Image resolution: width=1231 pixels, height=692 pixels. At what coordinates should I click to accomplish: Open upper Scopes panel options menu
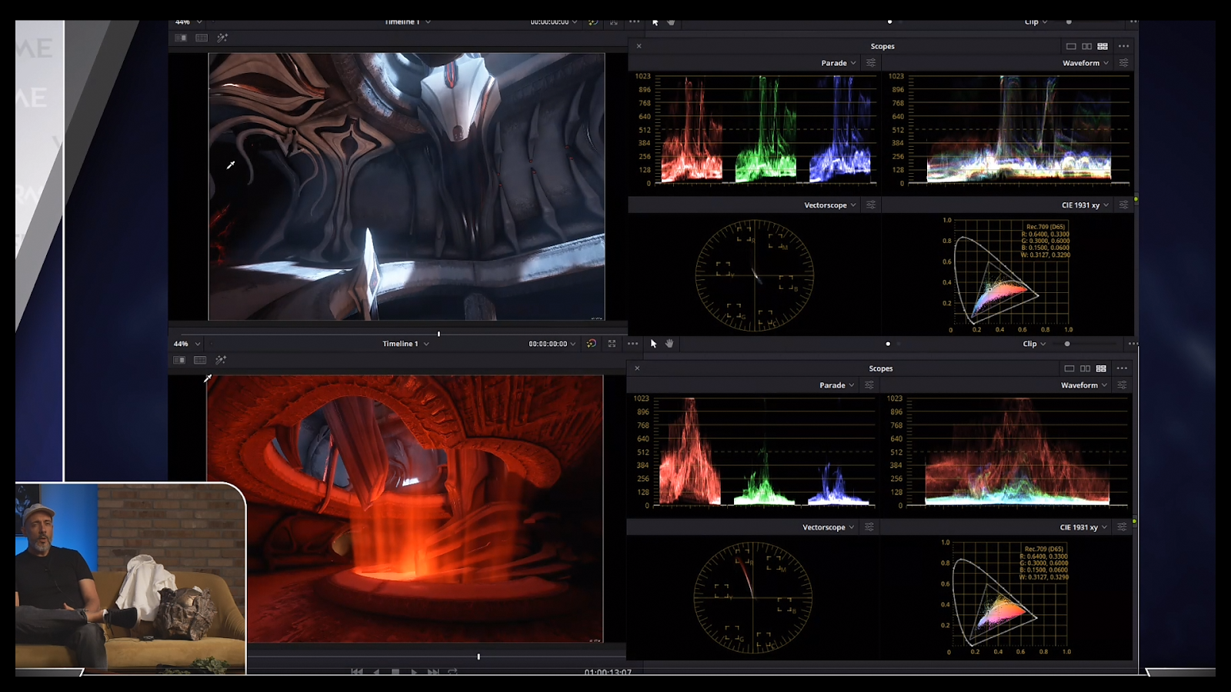[x=1124, y=46]
